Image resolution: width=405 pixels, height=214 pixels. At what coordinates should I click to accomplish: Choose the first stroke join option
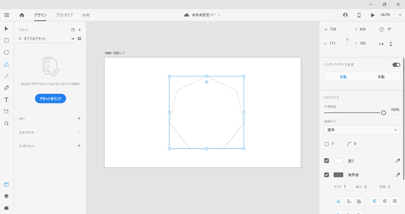point(374,201)
